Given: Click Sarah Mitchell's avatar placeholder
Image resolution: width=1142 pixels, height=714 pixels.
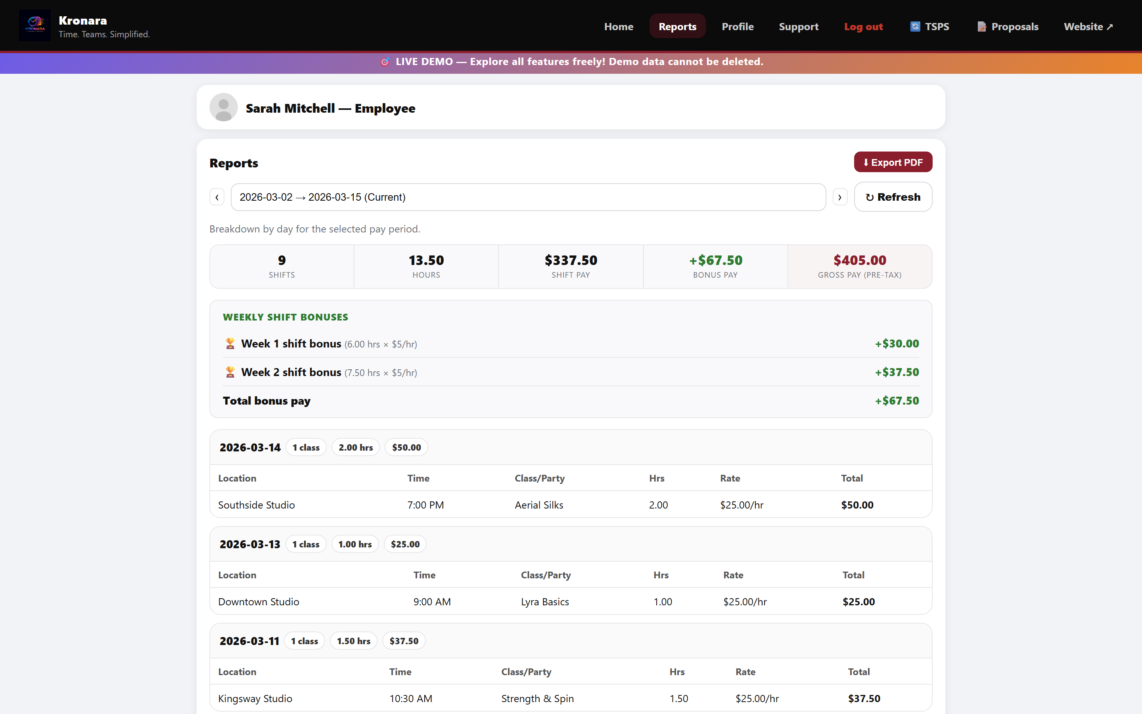Looking at the screenshot, I should [x=223, y=107].
